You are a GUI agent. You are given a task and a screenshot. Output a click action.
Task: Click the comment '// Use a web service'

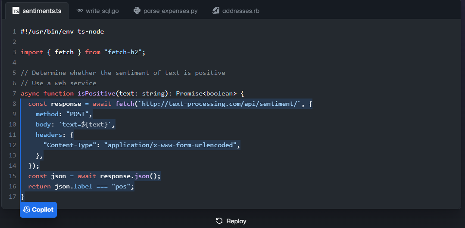[59, 83]
